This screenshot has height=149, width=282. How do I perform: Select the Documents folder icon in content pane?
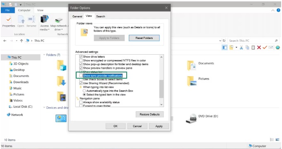click(192, 65)
